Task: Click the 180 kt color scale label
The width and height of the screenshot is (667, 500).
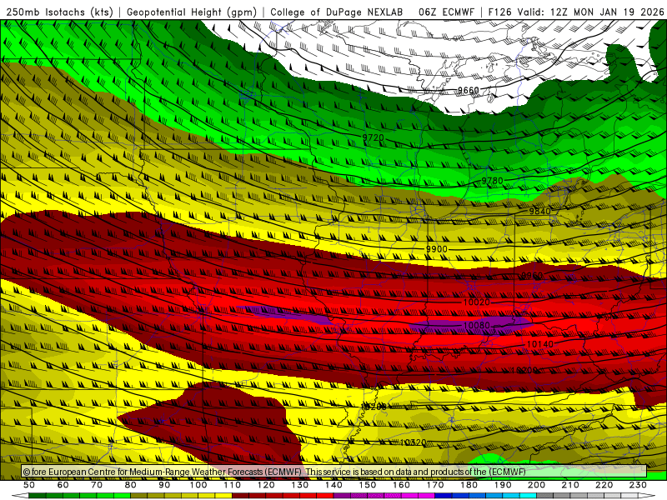Action: (x=469, y=485)
